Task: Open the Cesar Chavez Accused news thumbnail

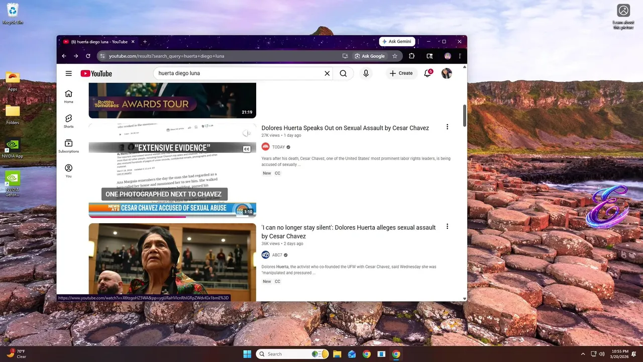Action: [x=172, y=171]
